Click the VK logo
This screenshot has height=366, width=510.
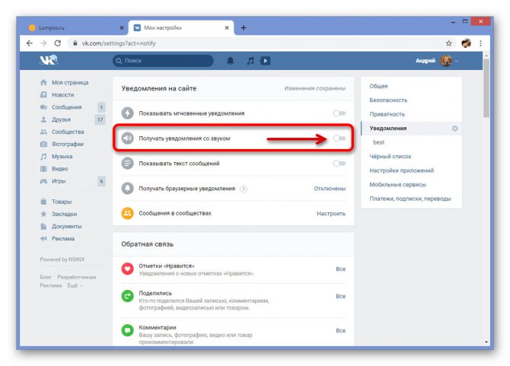tap(49, 60)
